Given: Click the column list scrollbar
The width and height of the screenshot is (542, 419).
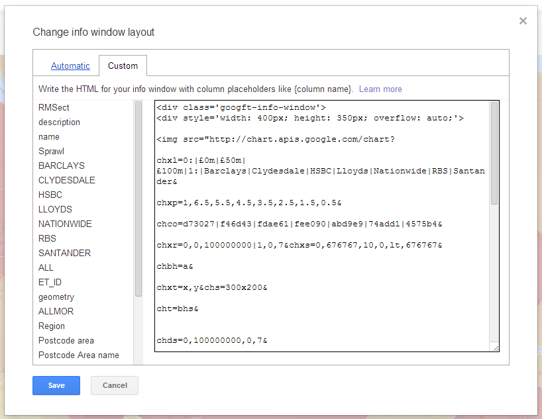Looking at the screenshot, I should (138, 199).
